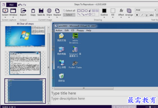Viewport: 158px width, 108px height.
Task: Select the straight line drawing tool
Action: click(x=79, y=14)
